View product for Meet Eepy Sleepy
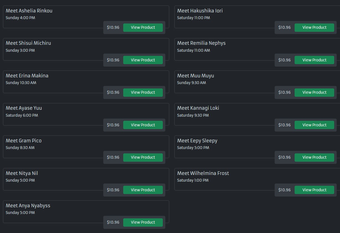Viewport: 340px width, 233px height. [x=314, y=157]
